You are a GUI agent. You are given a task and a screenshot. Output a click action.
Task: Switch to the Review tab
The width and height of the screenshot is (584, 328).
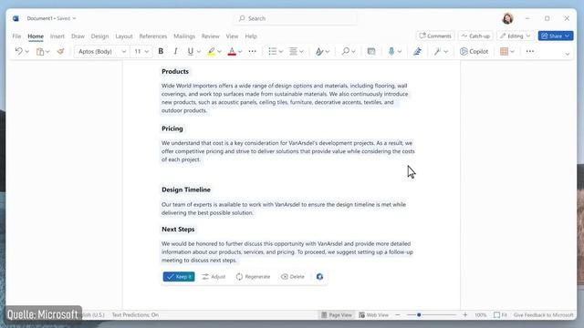[211, 36]
